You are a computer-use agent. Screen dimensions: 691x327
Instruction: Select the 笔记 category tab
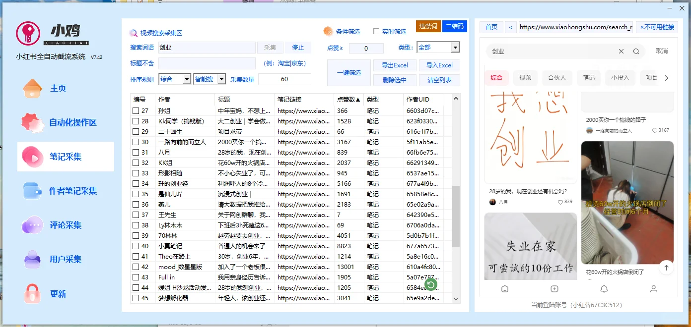tap(589, 78)
